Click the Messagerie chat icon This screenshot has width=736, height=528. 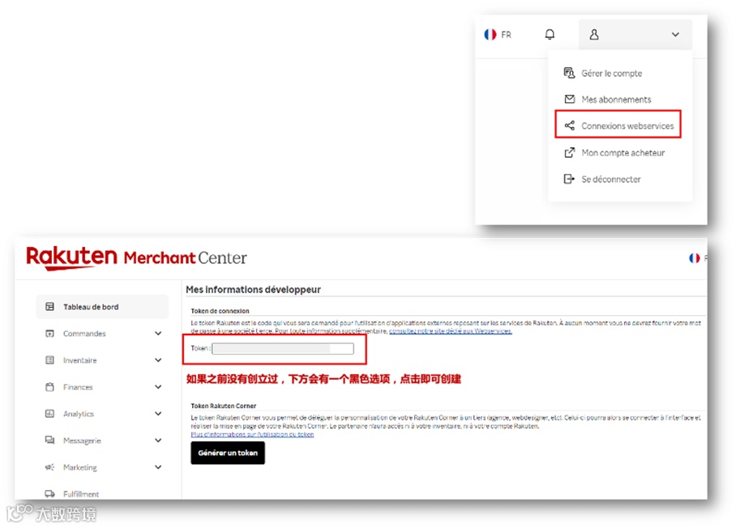point(49,441)
